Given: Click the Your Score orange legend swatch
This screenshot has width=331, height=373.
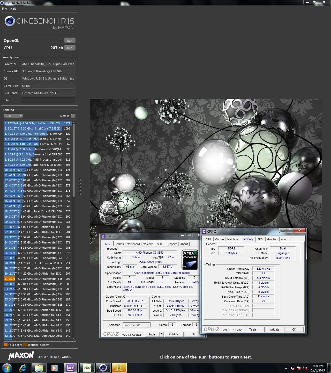Looking at the screenshot, I should (x=5, y=345).
